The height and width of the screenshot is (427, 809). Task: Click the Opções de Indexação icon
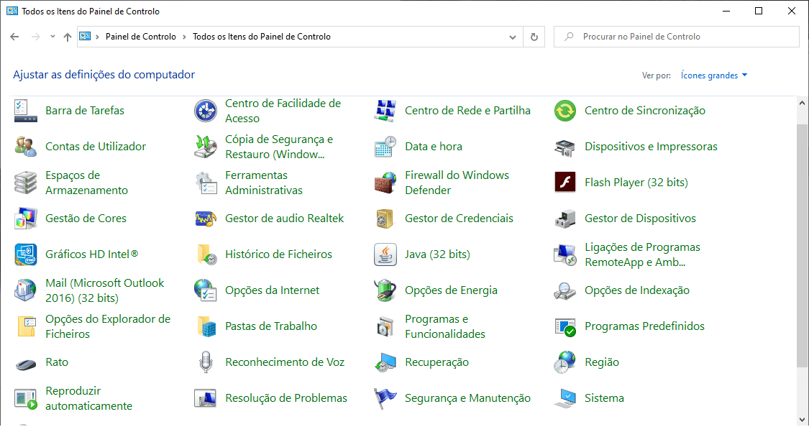565,290
